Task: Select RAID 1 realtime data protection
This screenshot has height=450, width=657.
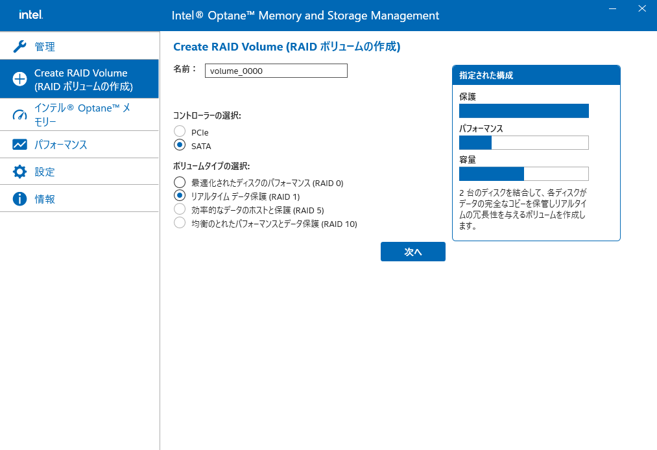Action: click(x=180, y=196)
